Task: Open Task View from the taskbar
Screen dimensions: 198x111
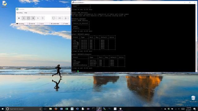Action: 45,109
